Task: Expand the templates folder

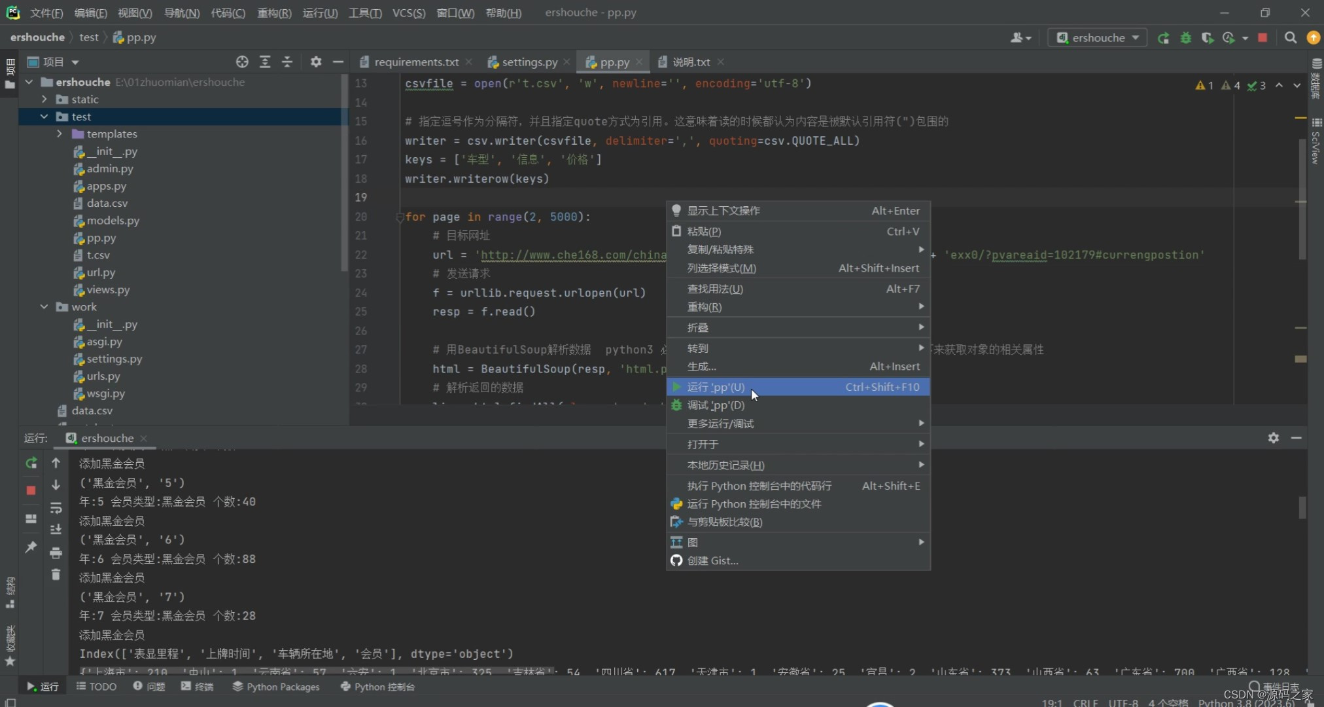Action: 60,134
